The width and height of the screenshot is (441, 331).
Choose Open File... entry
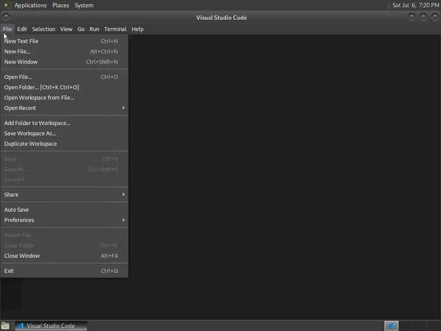click(x=64, y=77)
